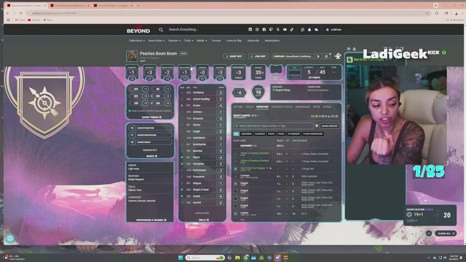The image size is (466, 262).
Task: Open the messages speech-bubble icon
Action: click(x=316, y=29)
